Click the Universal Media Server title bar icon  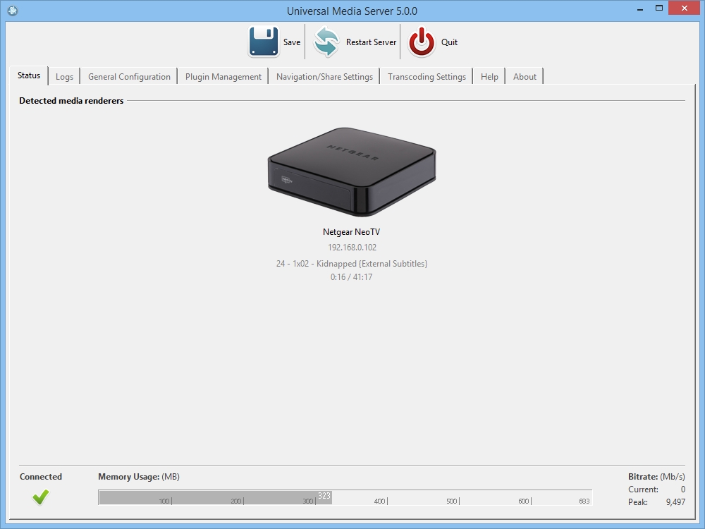(13, 11)
